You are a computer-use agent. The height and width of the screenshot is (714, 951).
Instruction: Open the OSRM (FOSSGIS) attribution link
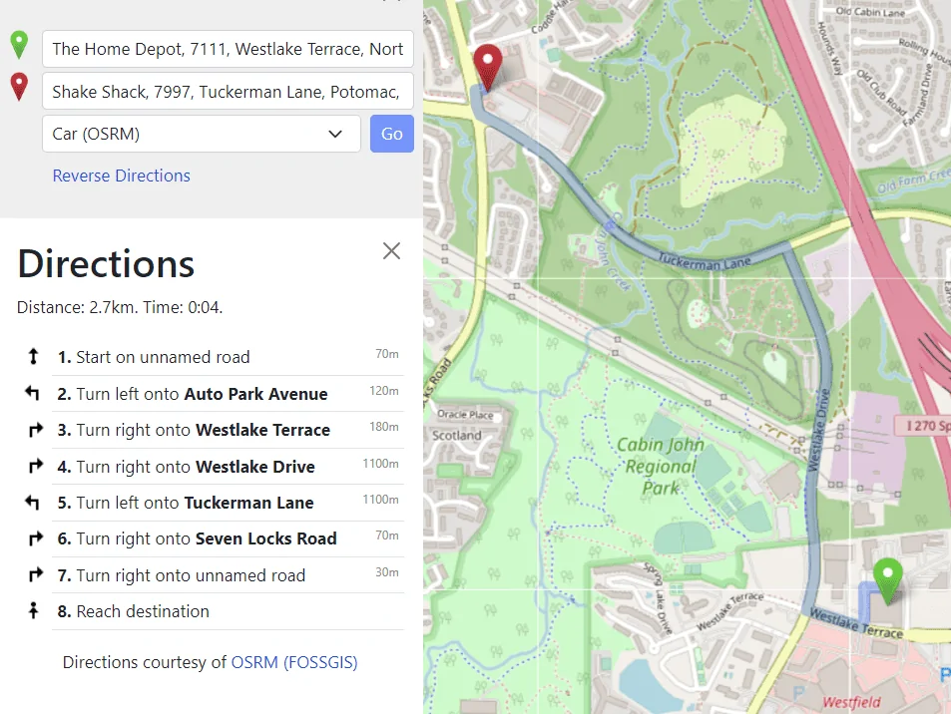[294, 662]
